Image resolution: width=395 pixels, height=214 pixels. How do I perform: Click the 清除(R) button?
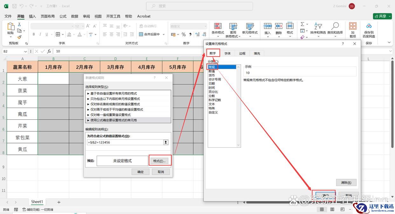(x=346, y=182)
